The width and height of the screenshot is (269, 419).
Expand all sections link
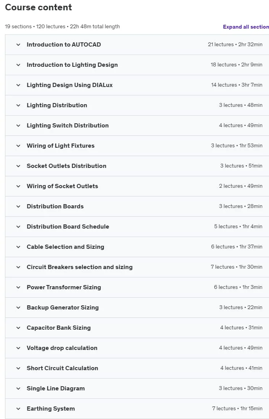(x=246, y=27)
